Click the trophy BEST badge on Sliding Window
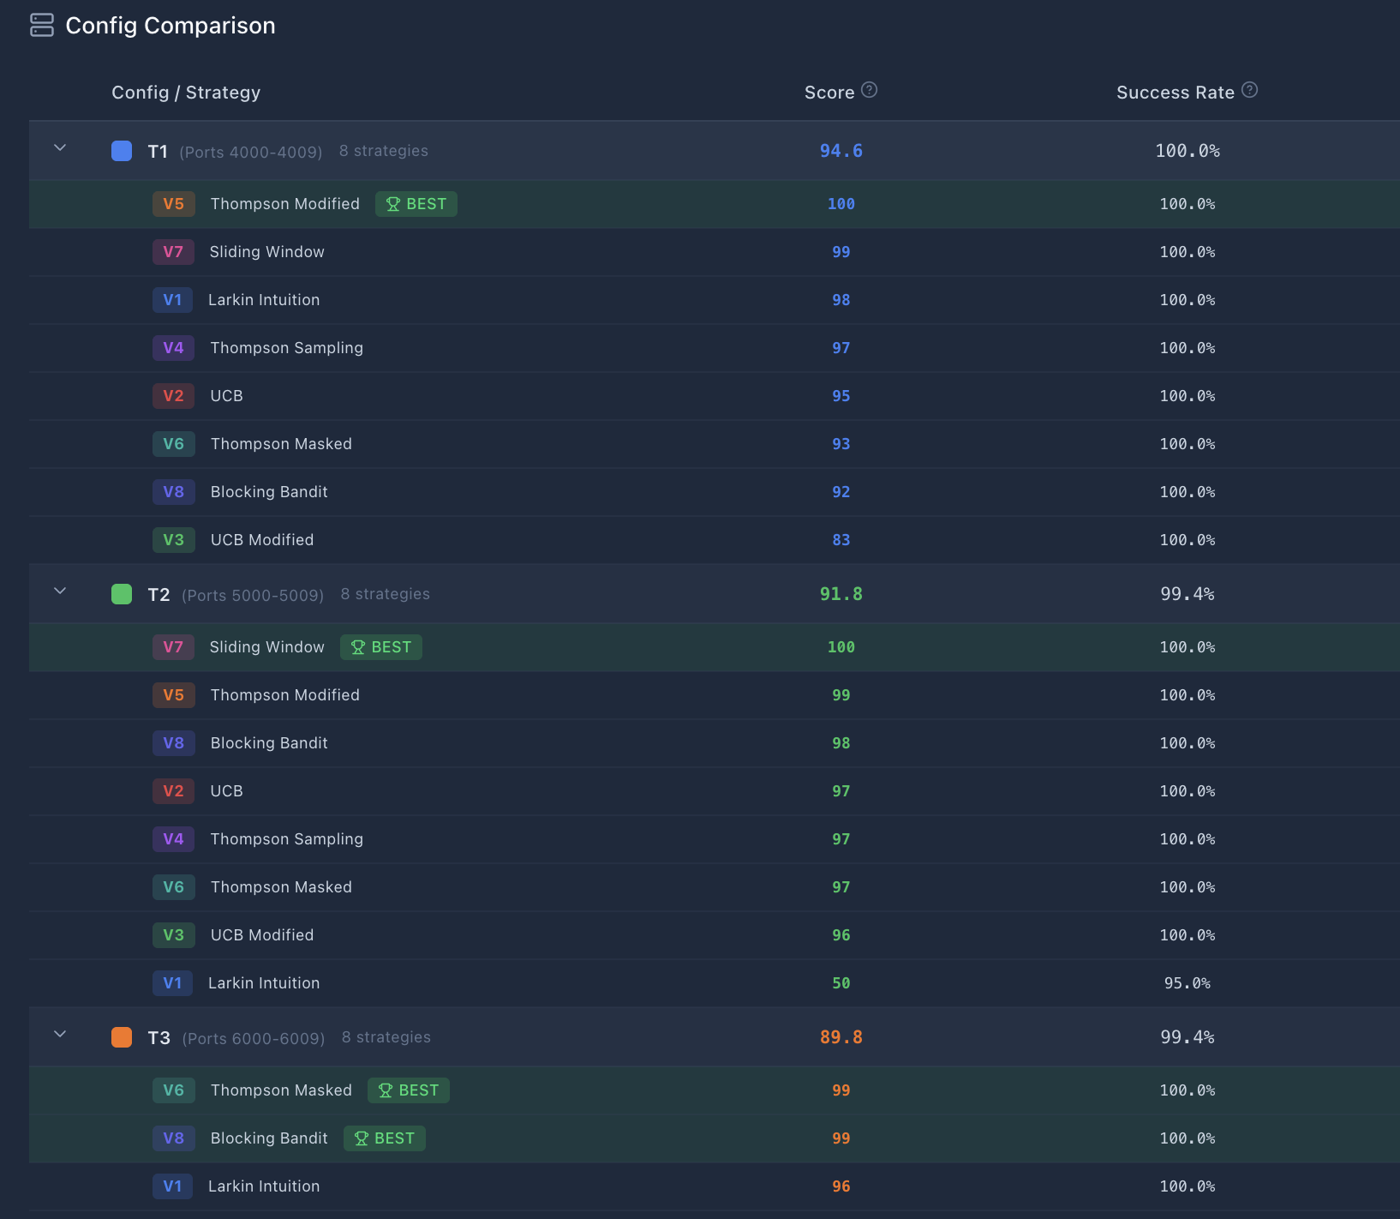1400x1219 pixels. (x=380, y=647)
